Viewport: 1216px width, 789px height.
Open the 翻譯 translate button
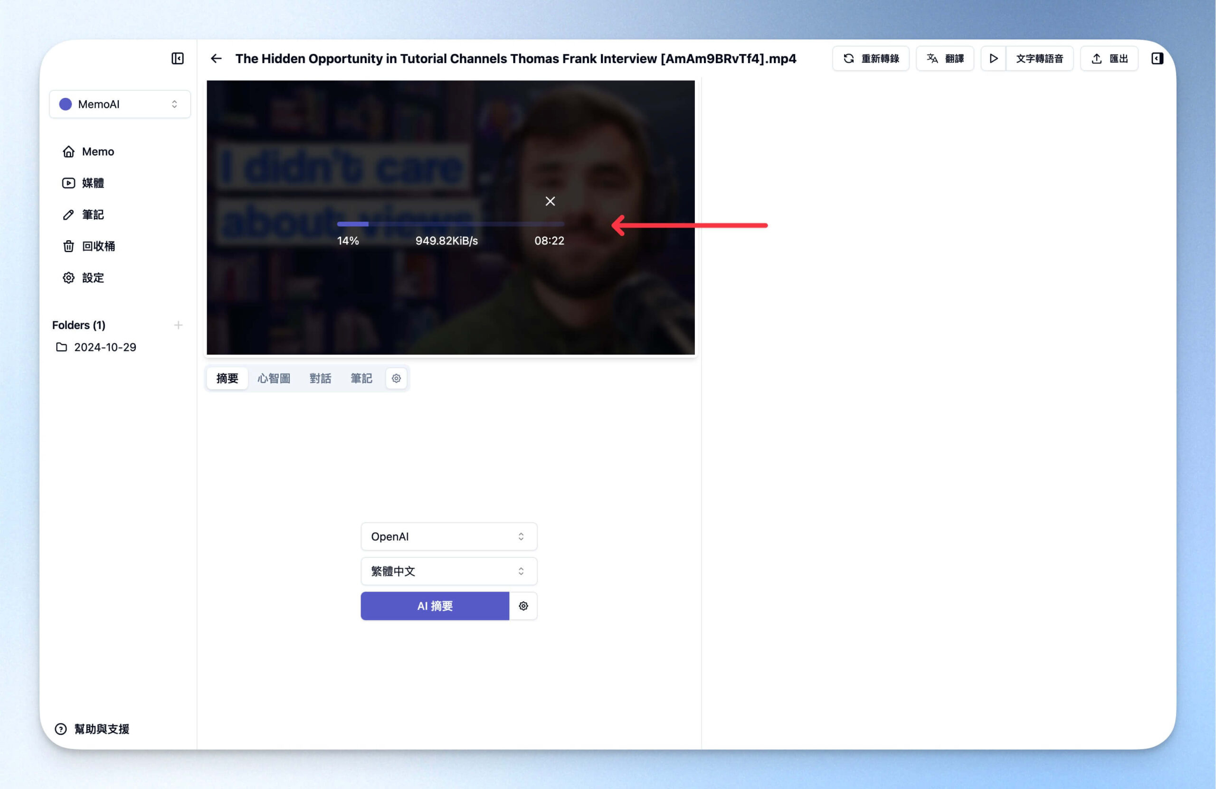945,58
